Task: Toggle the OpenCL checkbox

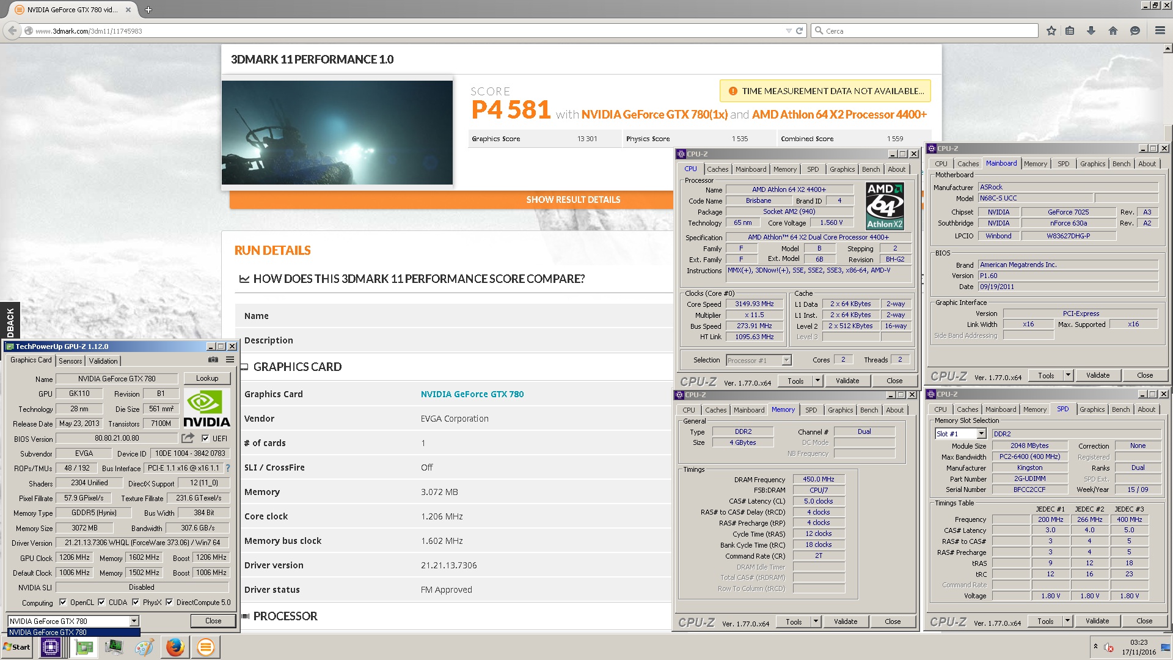Action: (62, 602)
